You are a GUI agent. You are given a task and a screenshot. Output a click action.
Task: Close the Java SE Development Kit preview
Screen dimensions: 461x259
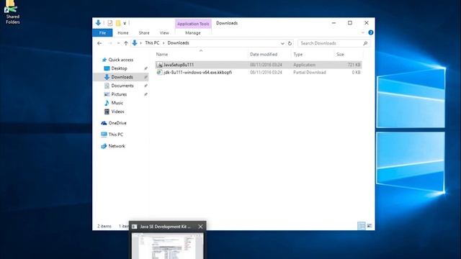click(x=200, y=227)
